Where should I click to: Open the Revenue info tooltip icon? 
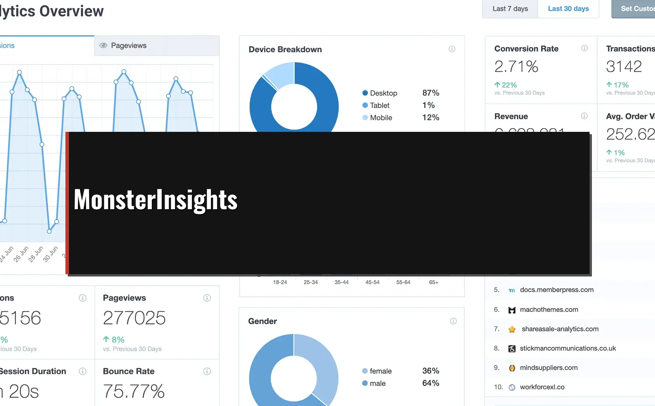pos(584,116)
